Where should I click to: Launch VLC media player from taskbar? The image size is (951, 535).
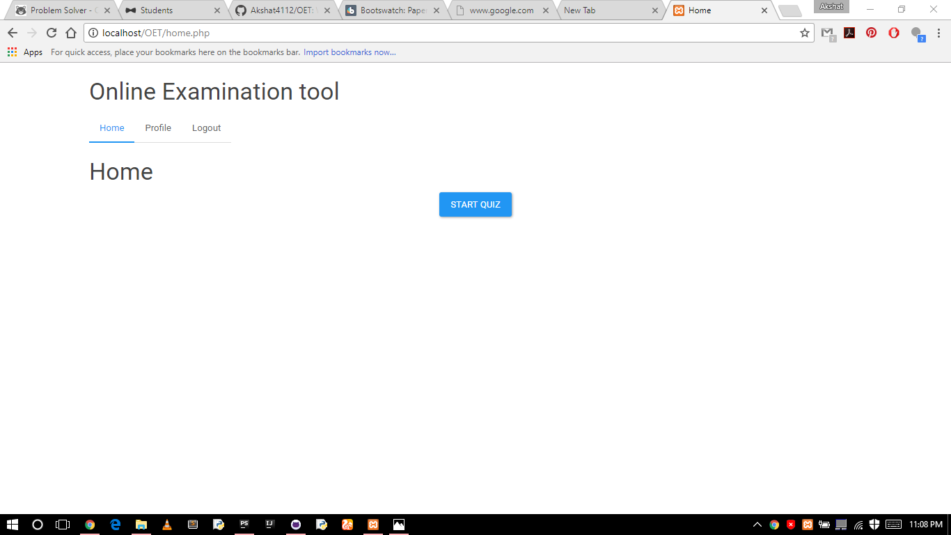pyautogui.click(x=167, y=525)
